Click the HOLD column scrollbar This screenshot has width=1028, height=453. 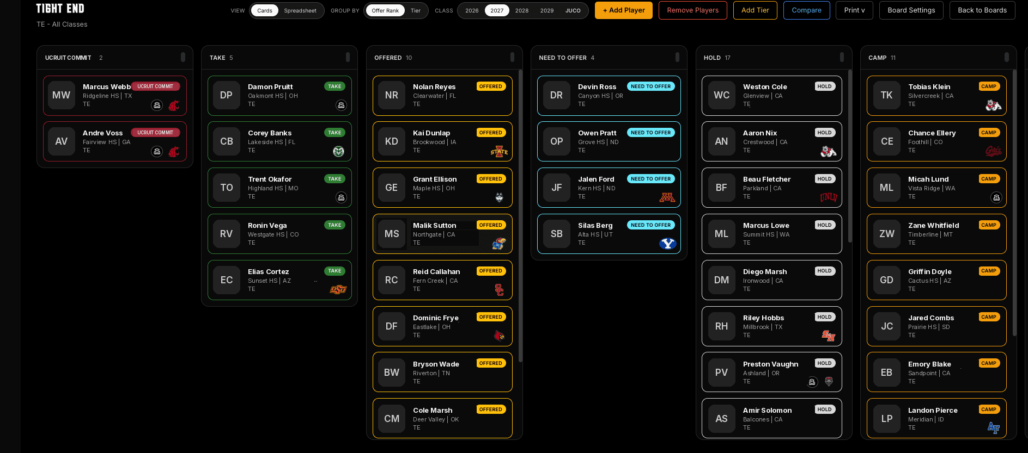[x=850, y=156]
